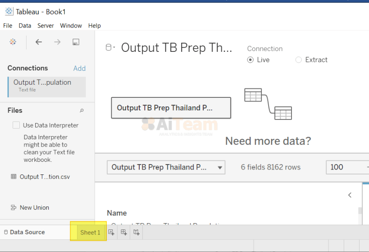Image resolution: width=369 pixels, height=252 pixels.
Task: Click the New Worksheet icon
Action: tap(111, 232)
